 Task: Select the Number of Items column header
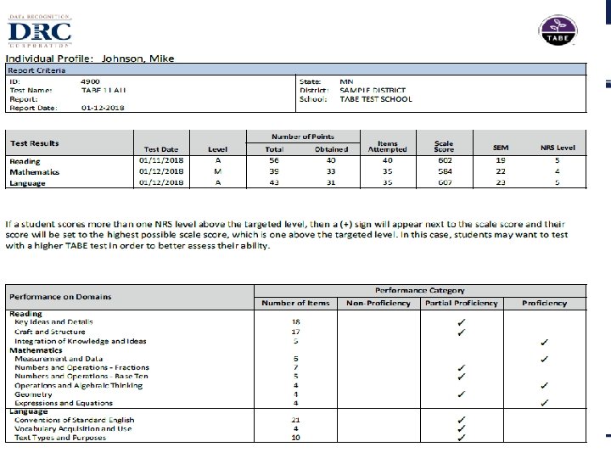point(295,303)
